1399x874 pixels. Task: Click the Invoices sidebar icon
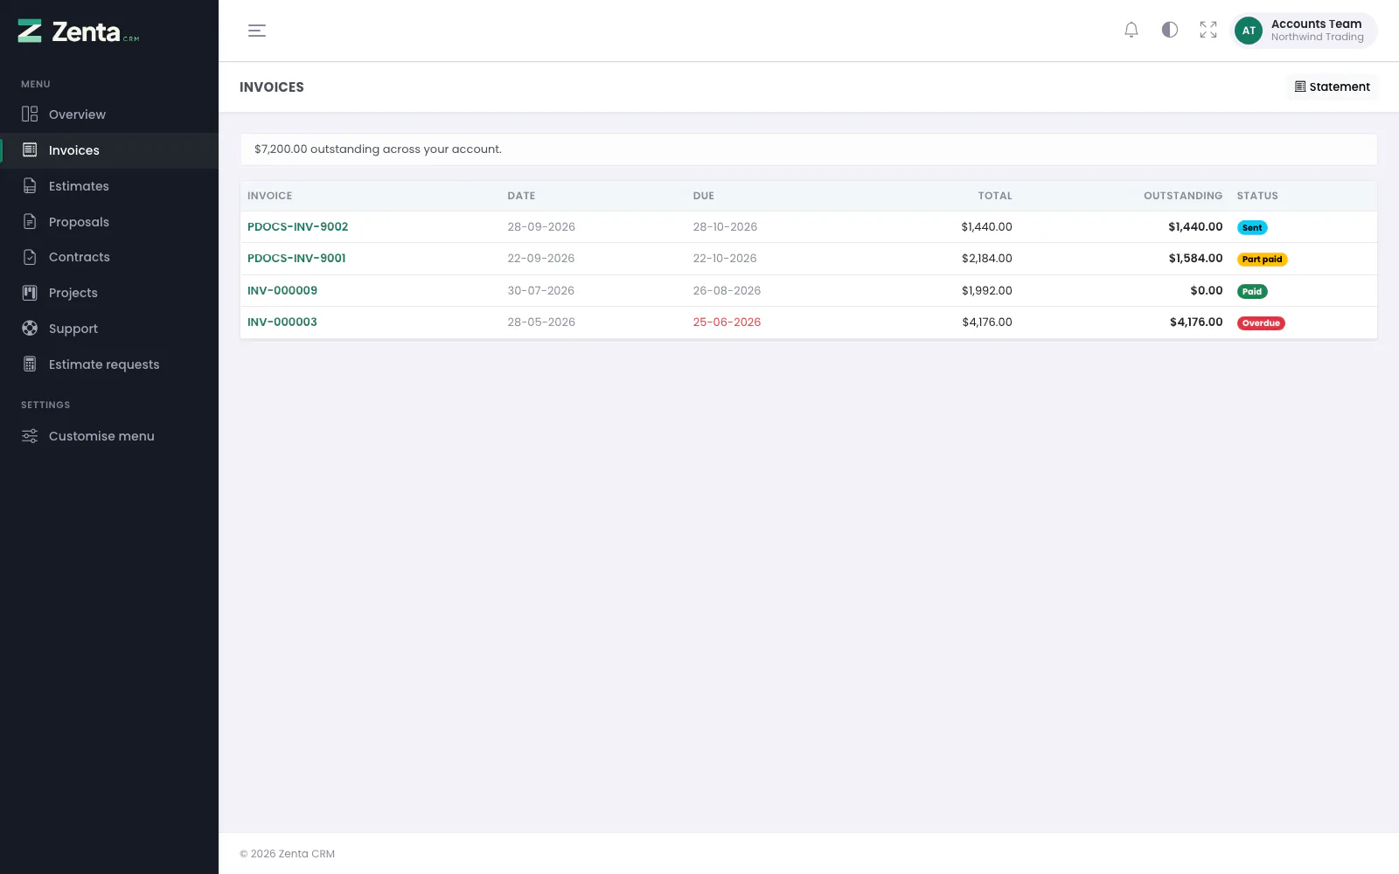coord(30,149)
